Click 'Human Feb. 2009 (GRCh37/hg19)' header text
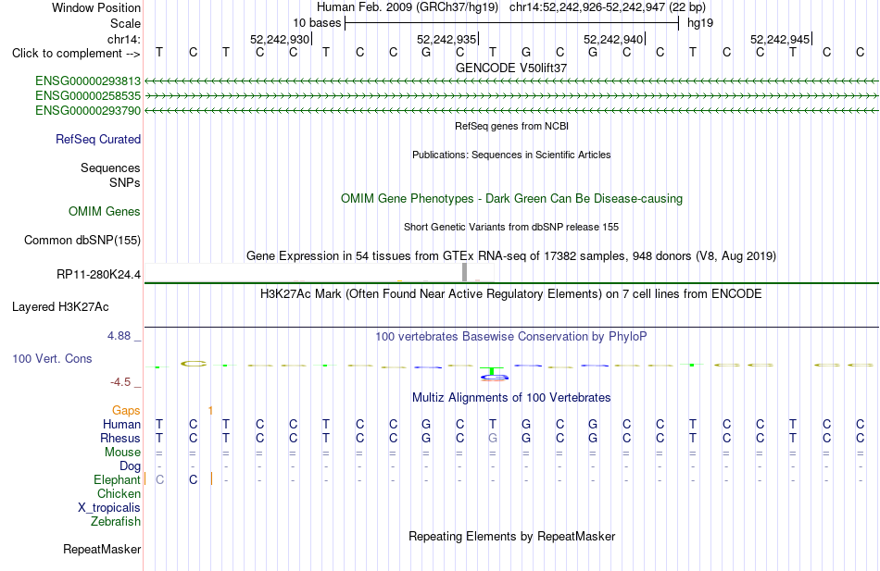 point(408,7)
